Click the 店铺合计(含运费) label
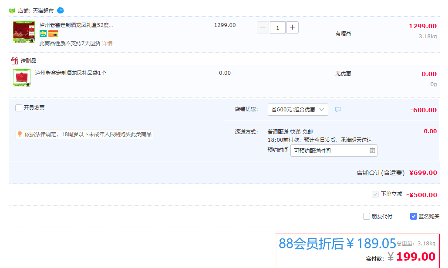Image resolution: width=448 pixels, height=268 pixels. (x=380, y=173)
